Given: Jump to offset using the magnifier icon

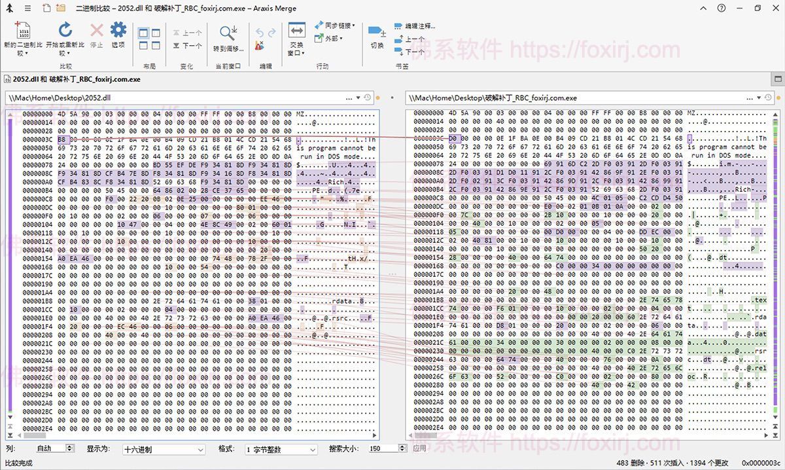Looking at the screenshot, I should click(x=226, y=29).
